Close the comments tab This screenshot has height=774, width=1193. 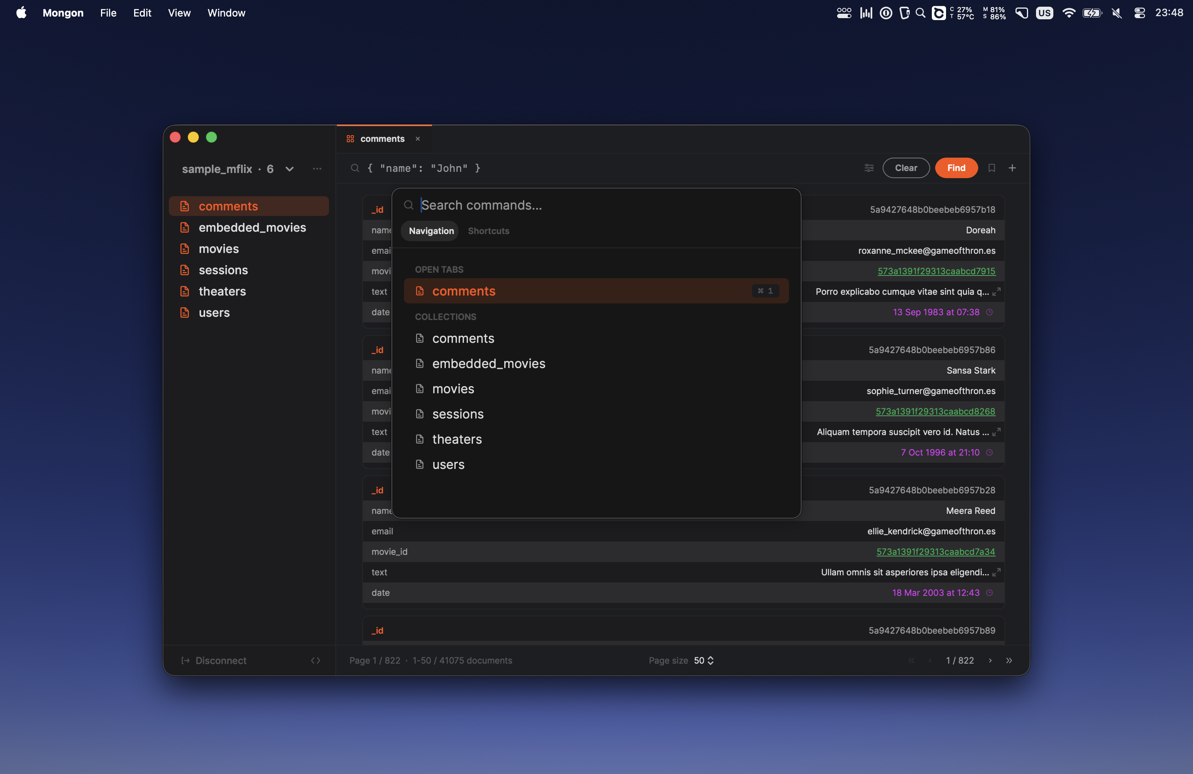417,139
